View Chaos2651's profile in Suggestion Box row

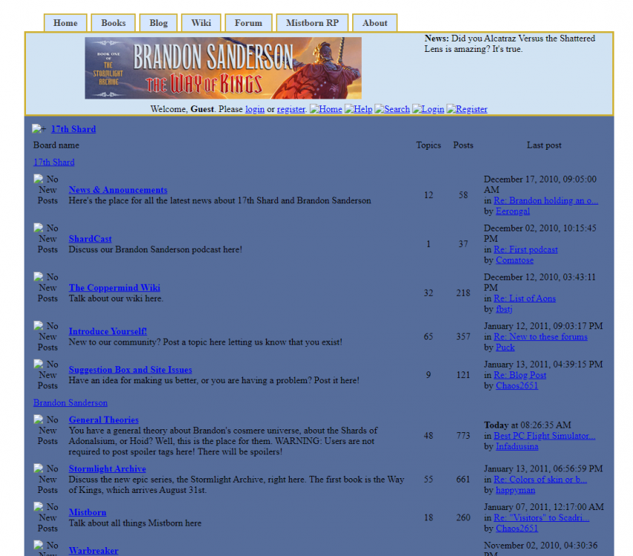(x=517, y=385)
